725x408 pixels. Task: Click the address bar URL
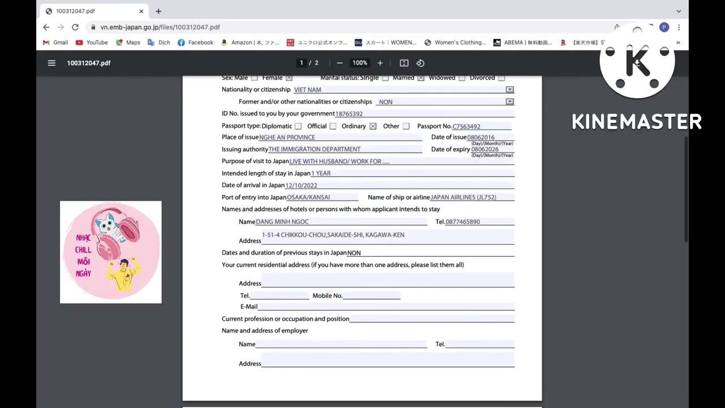[160, 27]
